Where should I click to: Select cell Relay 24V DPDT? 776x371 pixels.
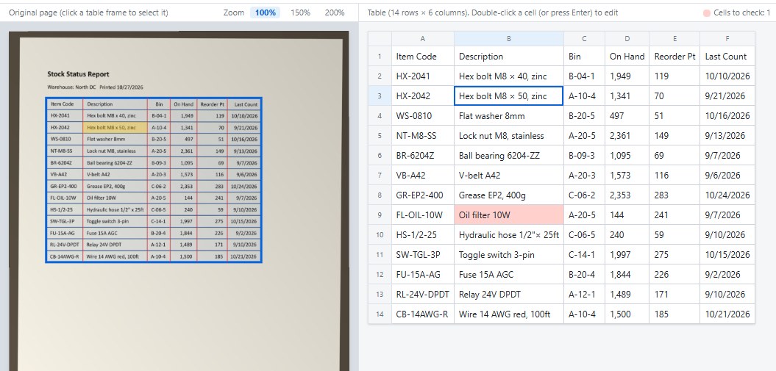point(509,294)
